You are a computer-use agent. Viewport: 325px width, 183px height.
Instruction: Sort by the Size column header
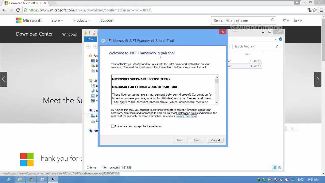[248, 54]
